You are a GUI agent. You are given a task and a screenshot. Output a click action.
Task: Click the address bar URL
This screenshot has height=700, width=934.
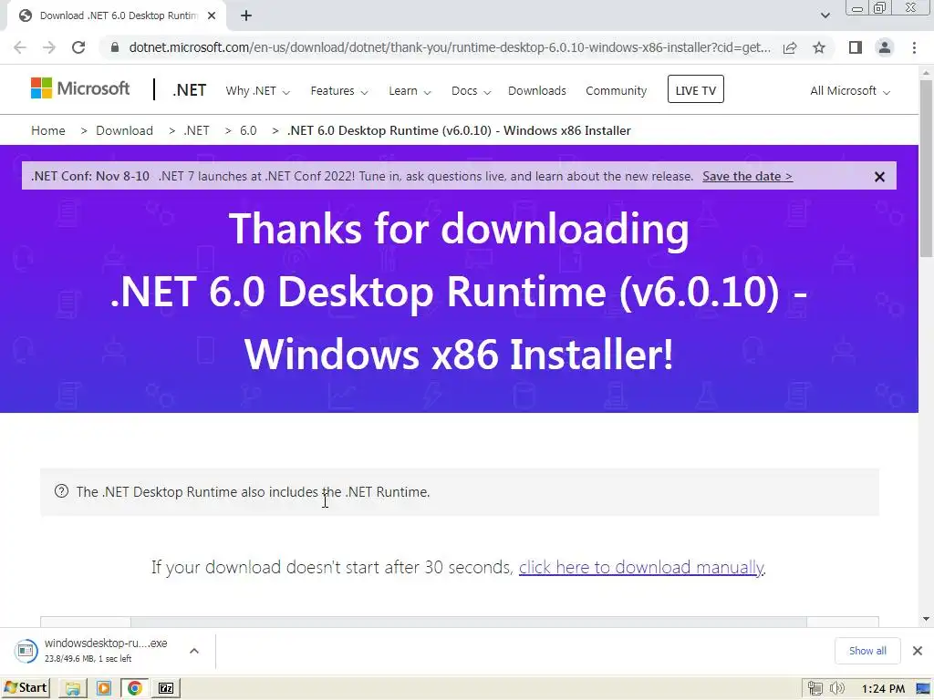click(450, 47)
